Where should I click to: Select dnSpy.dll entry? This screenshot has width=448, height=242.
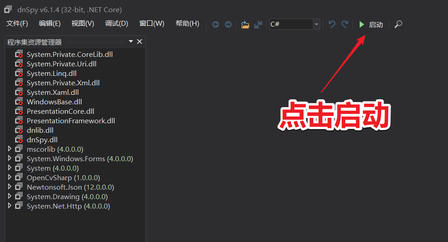click(42, 140)
